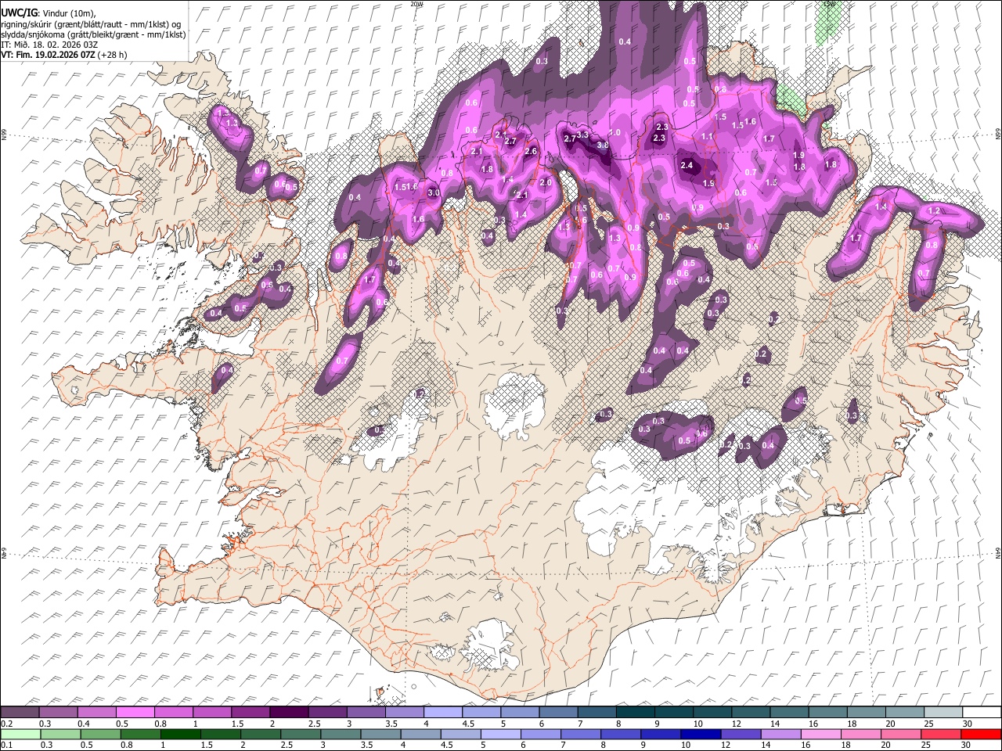Pick the pink 0.5 swatch in the upper legend row

click(135, 712)
